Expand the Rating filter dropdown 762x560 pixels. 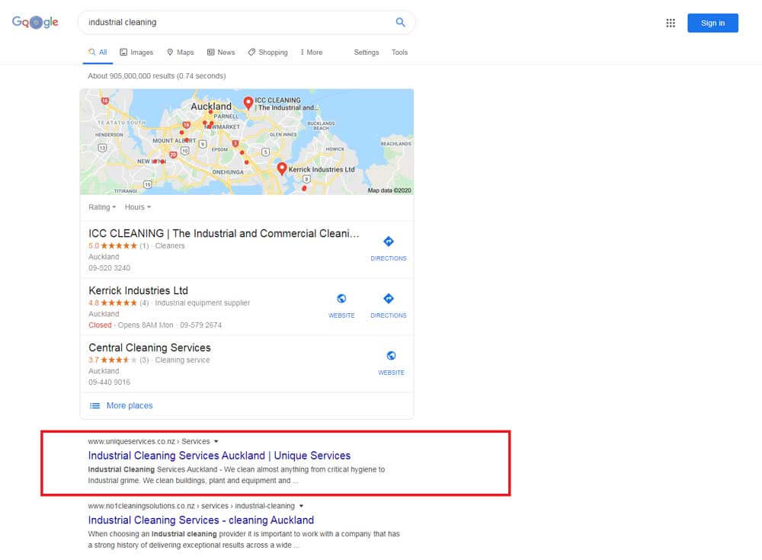click(x=102, y=207)
